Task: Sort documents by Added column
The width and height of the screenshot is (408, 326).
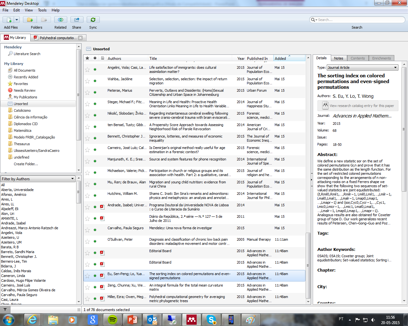Action: coord(289,58)
